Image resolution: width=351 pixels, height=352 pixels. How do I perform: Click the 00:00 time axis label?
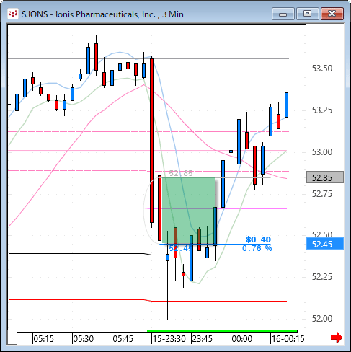tap(242, 339)
